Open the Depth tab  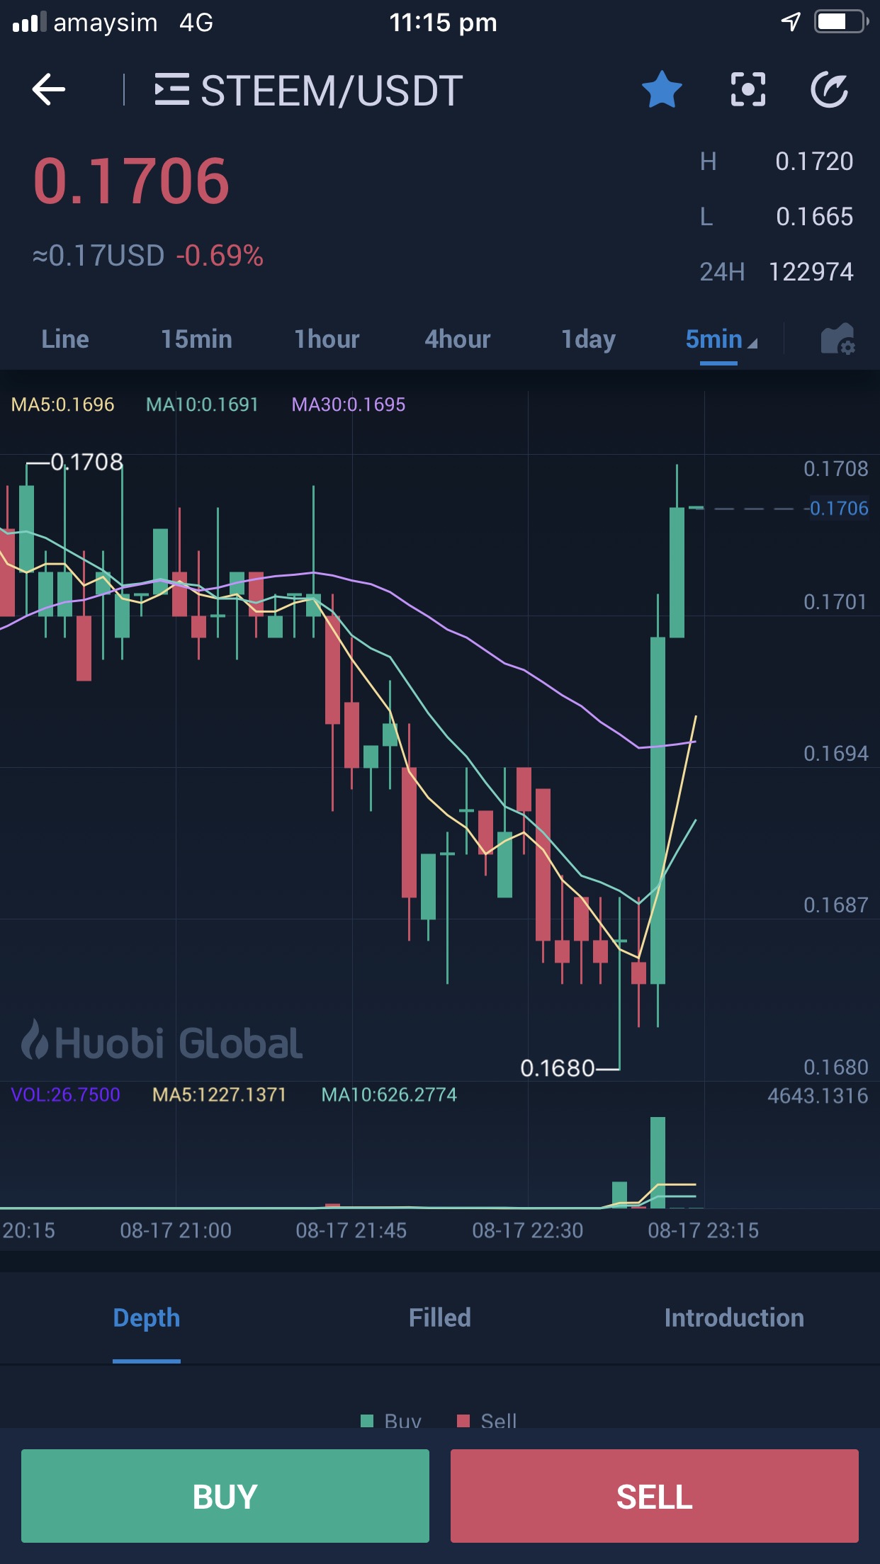click(x=146, y=1317)
